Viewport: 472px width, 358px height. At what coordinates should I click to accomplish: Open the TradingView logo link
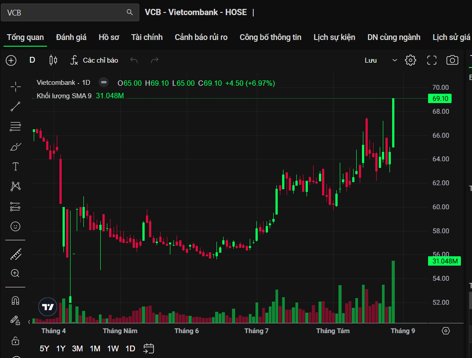pyautogui.click(x=48, y=307)
